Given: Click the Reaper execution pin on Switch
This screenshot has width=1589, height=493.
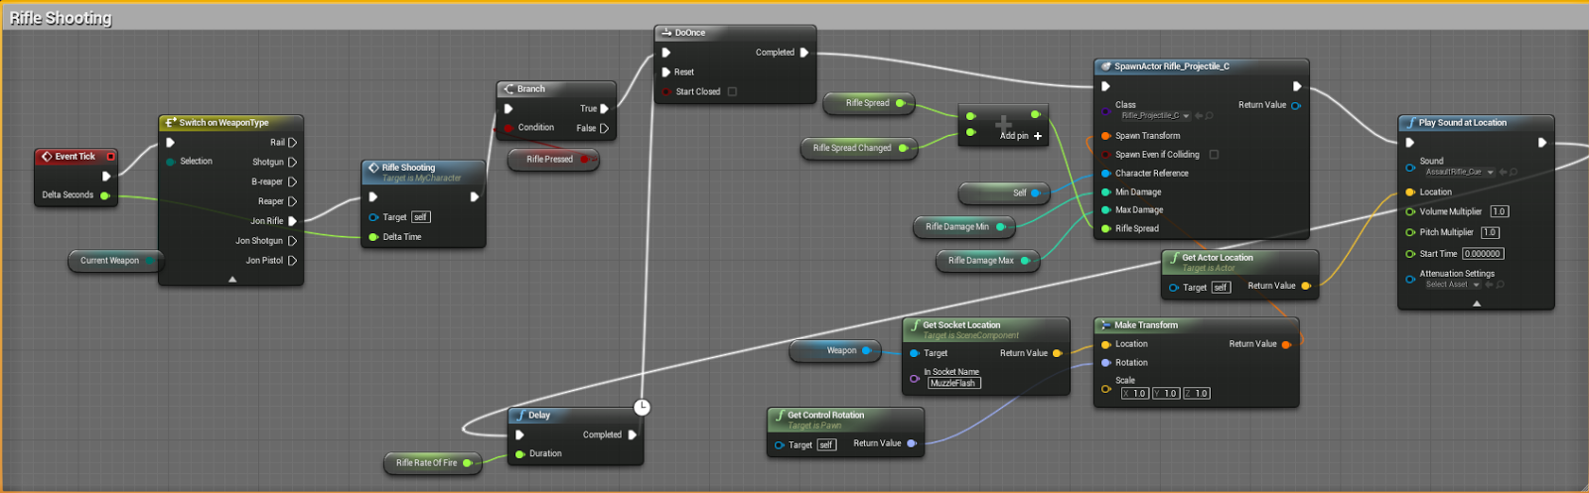Looking at the screenshot, I should click(x=292, y=201).
